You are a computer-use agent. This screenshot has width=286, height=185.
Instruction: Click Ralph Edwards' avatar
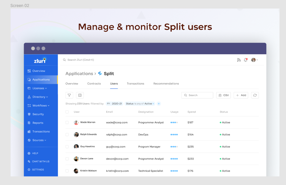76,134
